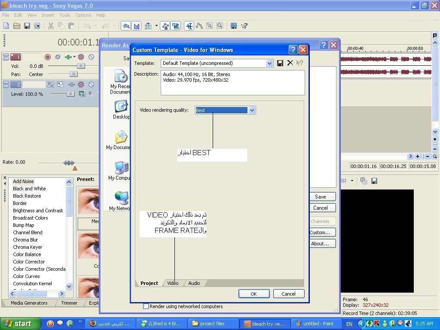Click the Save Template floppy disk icon
This screenshot has height=330, width=440.
tap(280, 63)
